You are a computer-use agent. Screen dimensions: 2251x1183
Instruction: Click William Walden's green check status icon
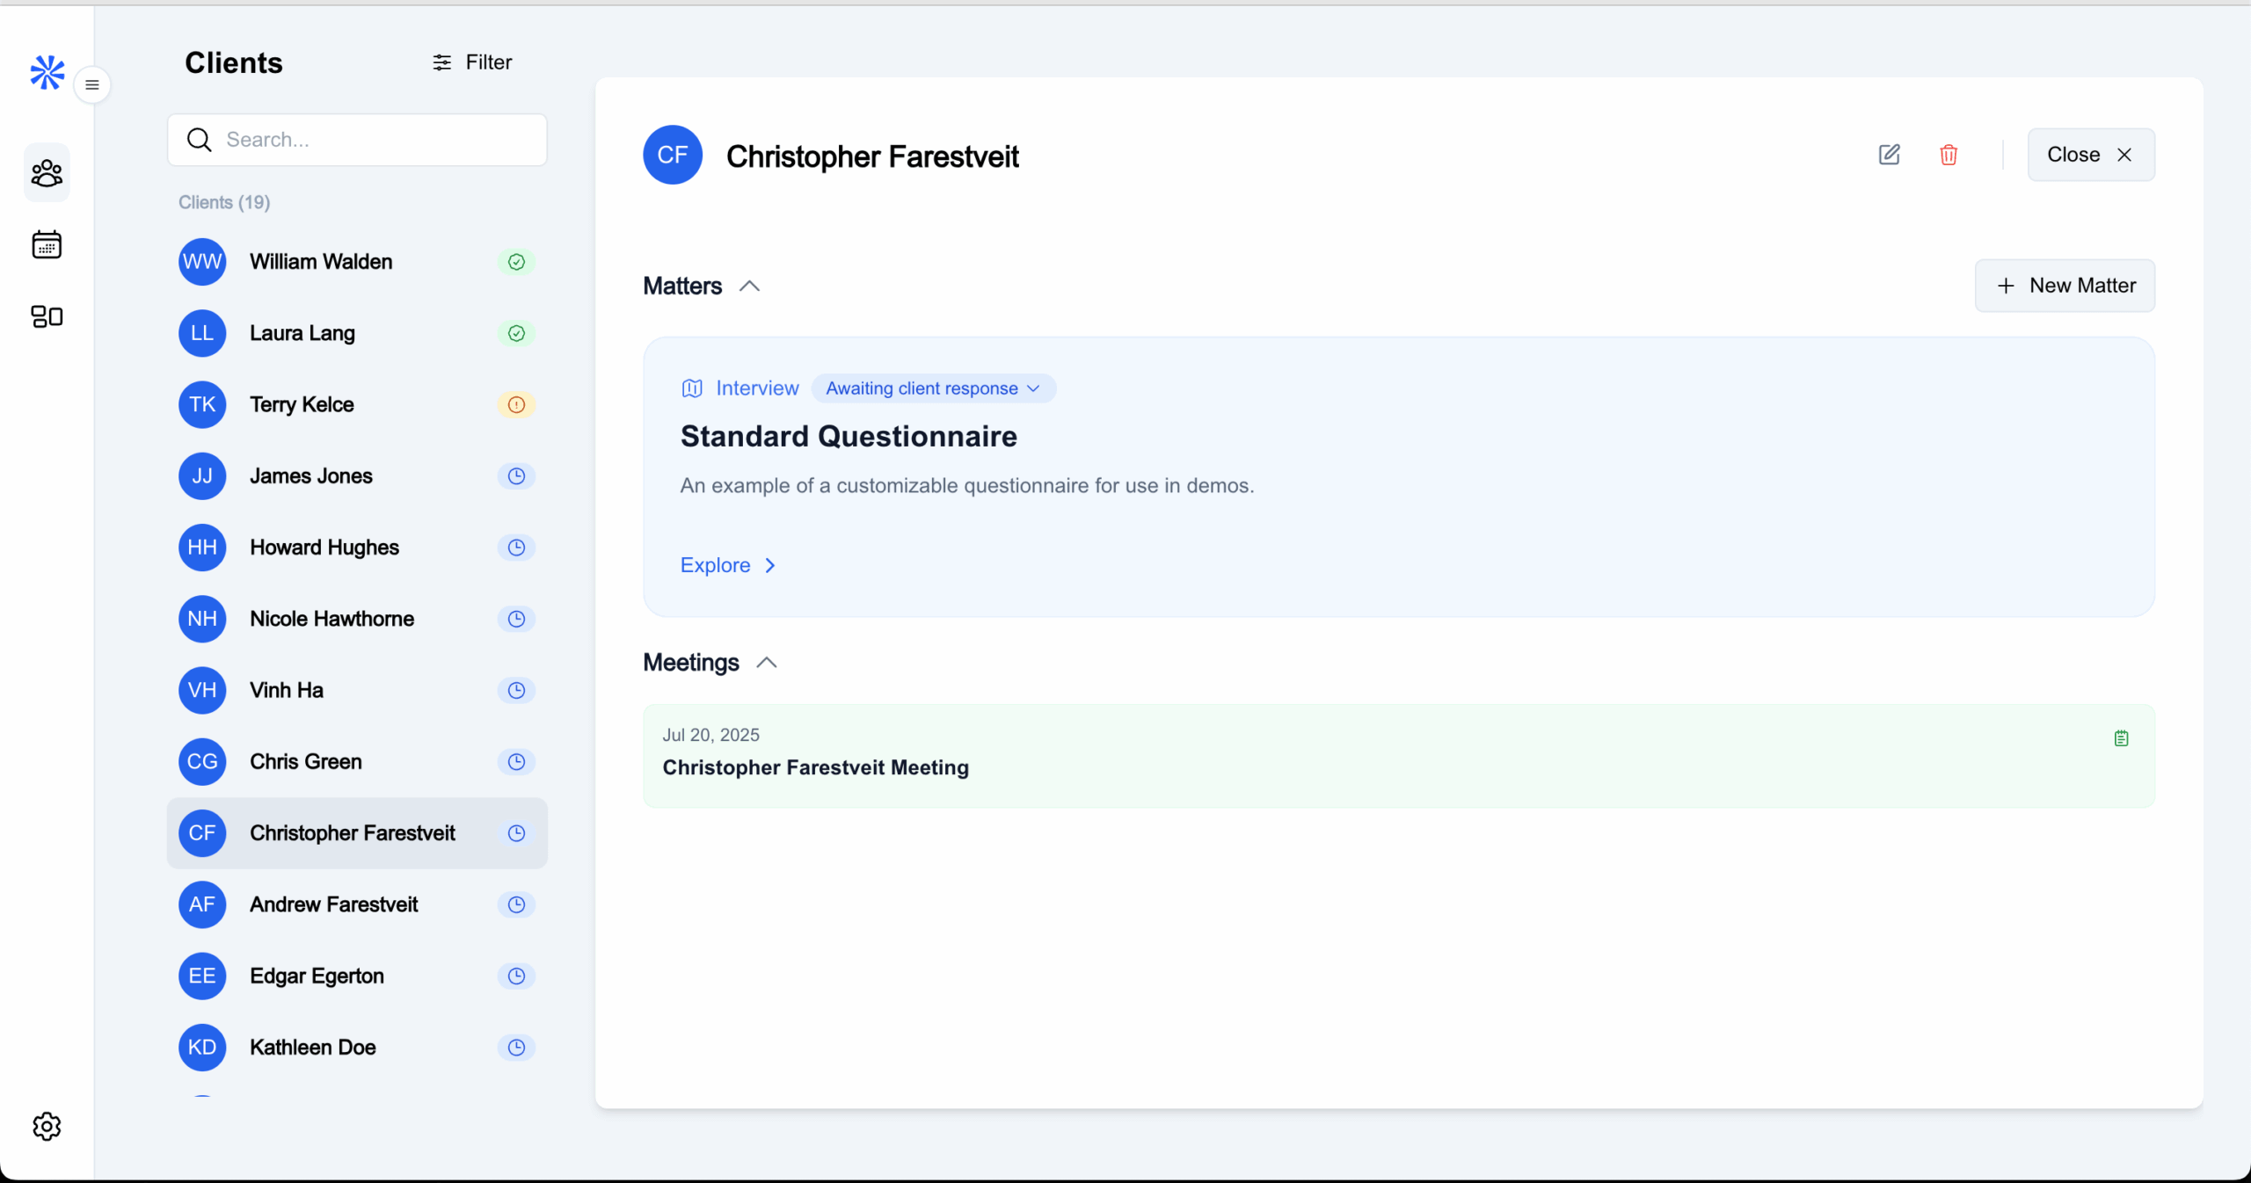(516, 262)
